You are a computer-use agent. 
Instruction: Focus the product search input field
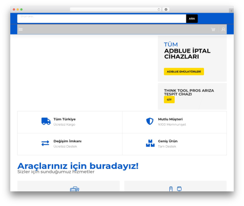click(102, 19)
